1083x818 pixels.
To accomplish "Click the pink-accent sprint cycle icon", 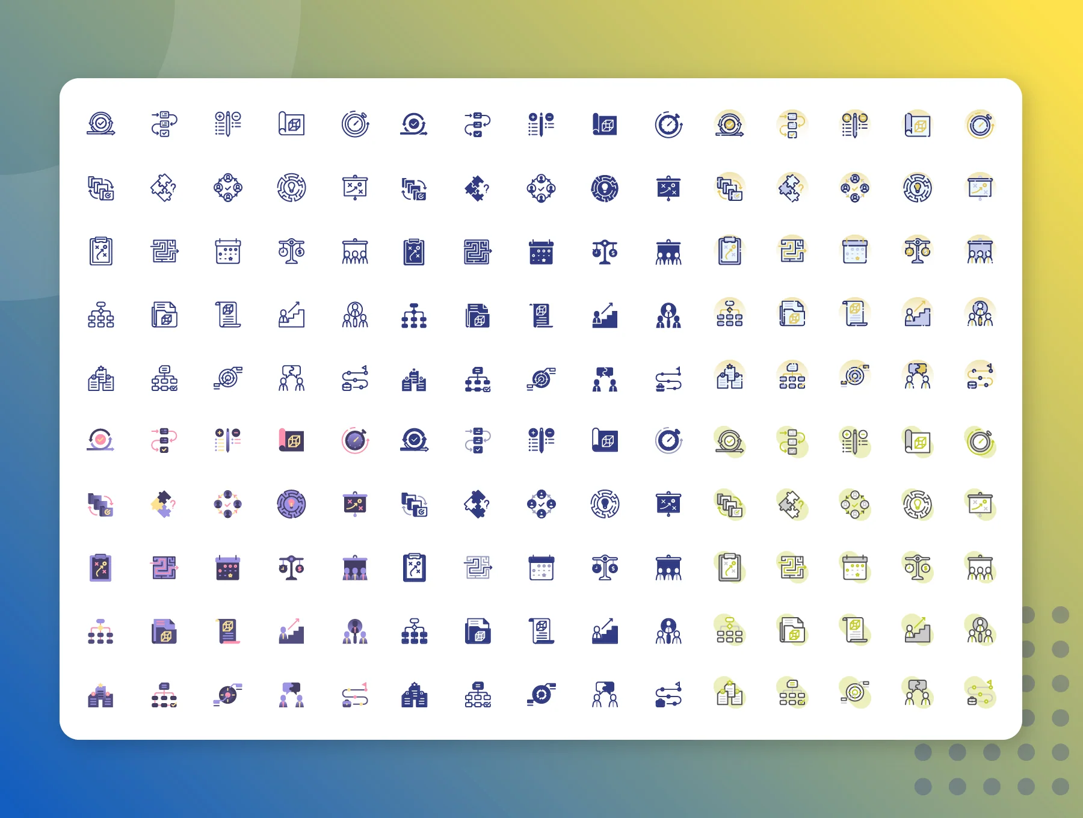I will tap(101, 440).
